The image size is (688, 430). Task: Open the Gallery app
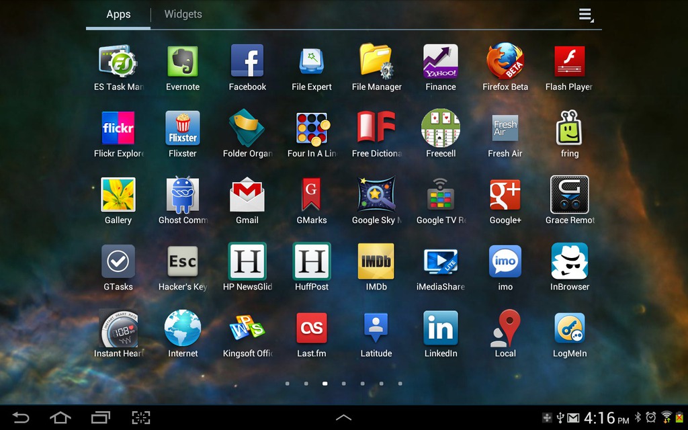pyautogui.click(x=118, y=195)
